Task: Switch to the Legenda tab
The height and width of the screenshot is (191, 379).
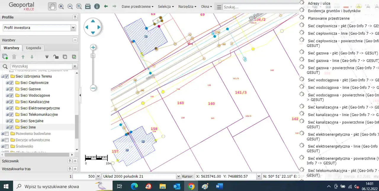Action: click(x=33, y=48)
